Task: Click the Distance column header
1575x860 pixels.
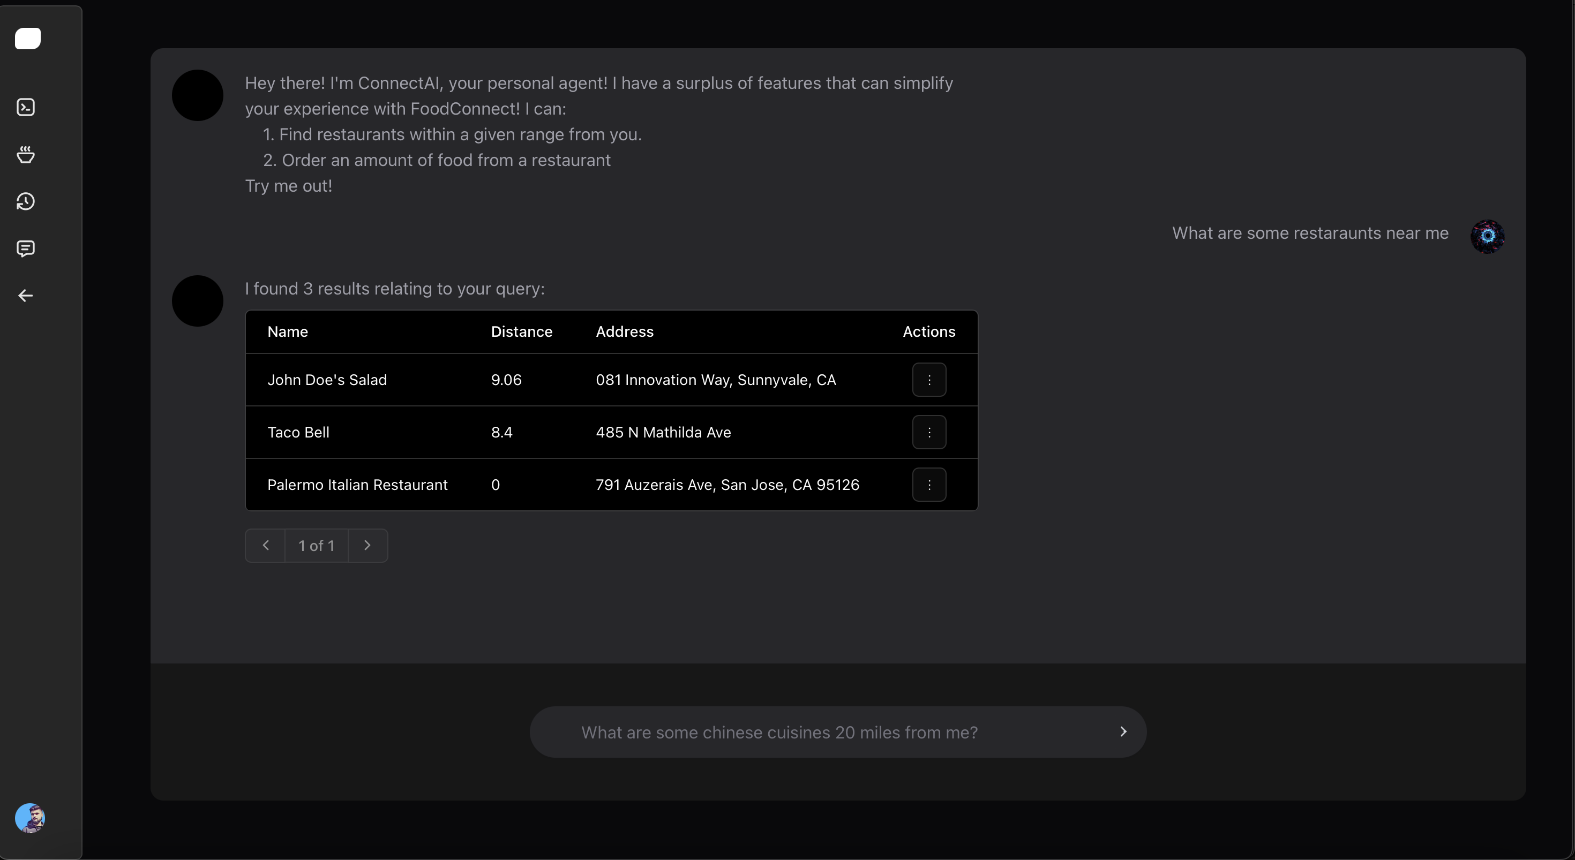Action: coord(521,332)
